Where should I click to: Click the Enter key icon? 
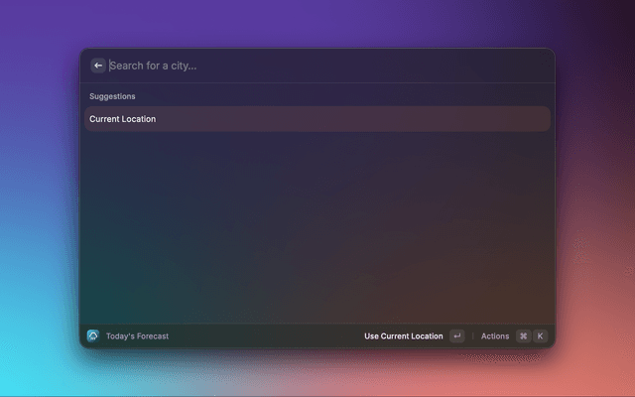(x=456, y=336)
